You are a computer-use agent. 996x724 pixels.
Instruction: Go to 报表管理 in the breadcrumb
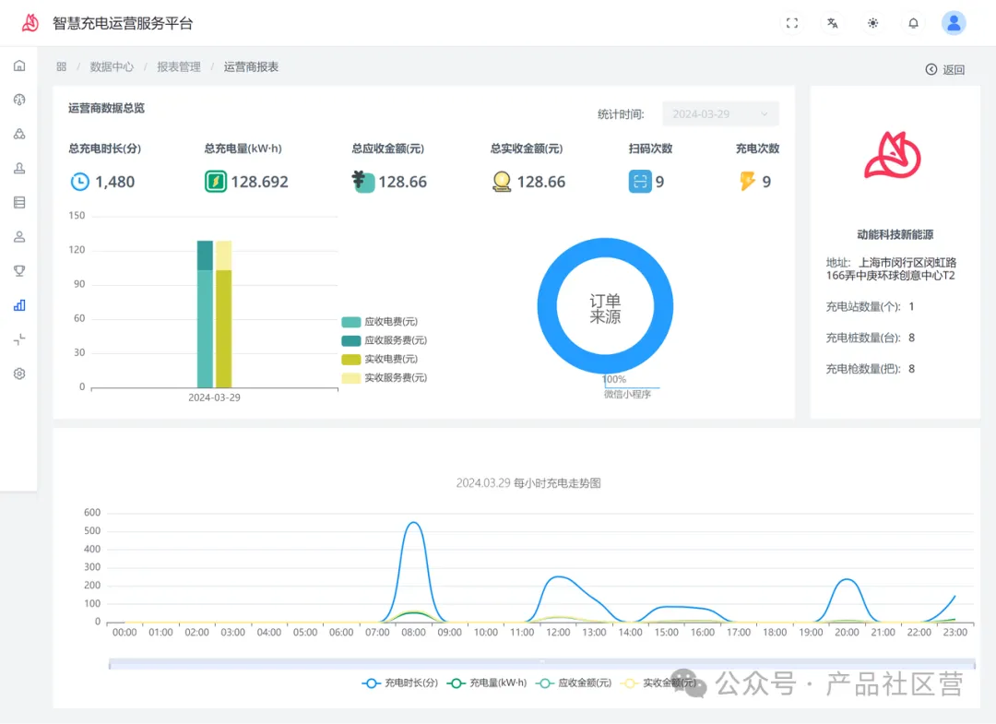pos(178,67)
